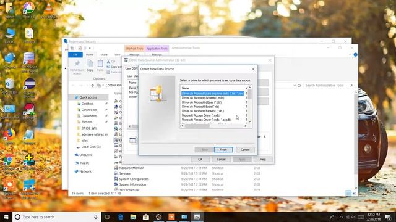
Task: Click driver list vertical scrollbar thumb
Action: point(250,94)
